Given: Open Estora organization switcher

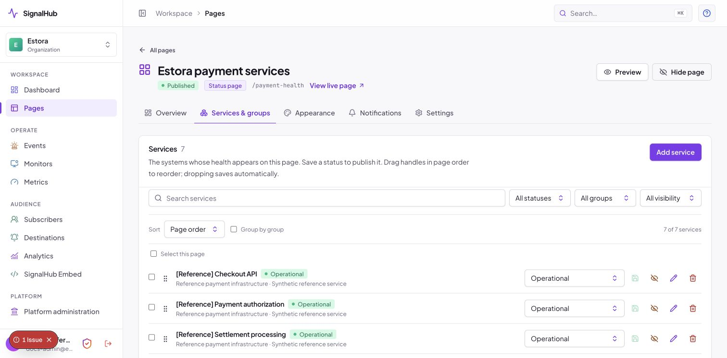Looking at the screenshot, I should tap(61, 45).
